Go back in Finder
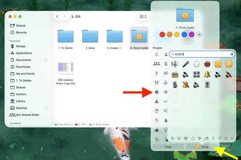 pos(57,16)
